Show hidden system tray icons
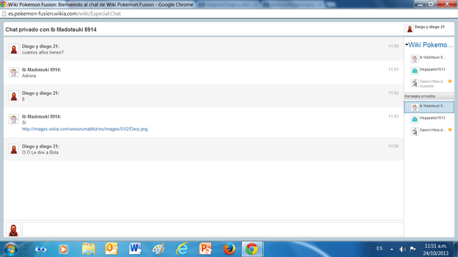Viewport: 458px width, 257px height. (391, 249)
